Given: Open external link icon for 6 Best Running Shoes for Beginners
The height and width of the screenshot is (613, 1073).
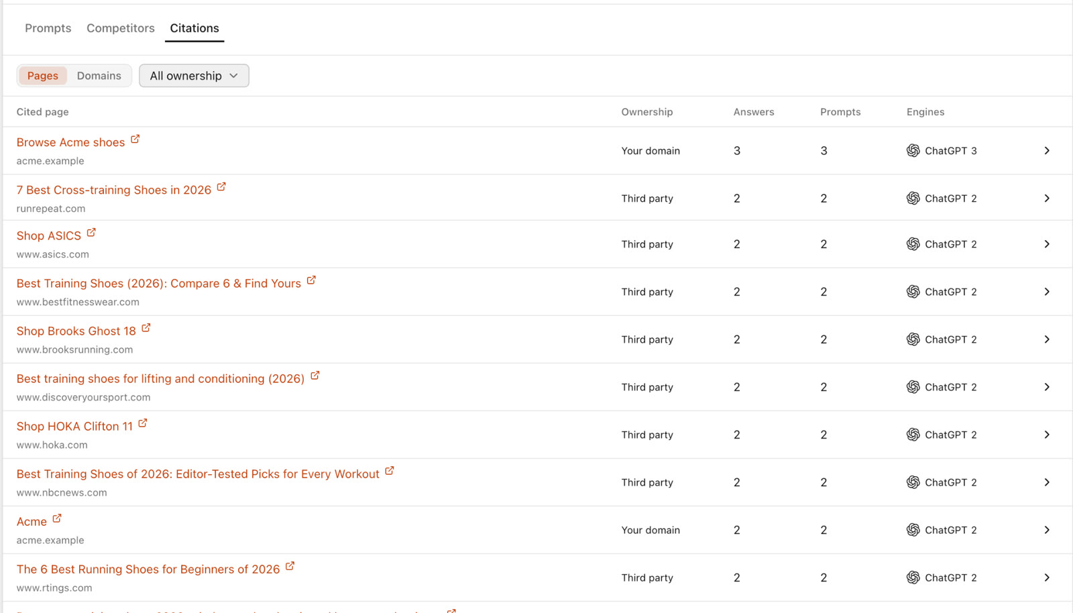Looking at the screenshot, I should 290,565.
